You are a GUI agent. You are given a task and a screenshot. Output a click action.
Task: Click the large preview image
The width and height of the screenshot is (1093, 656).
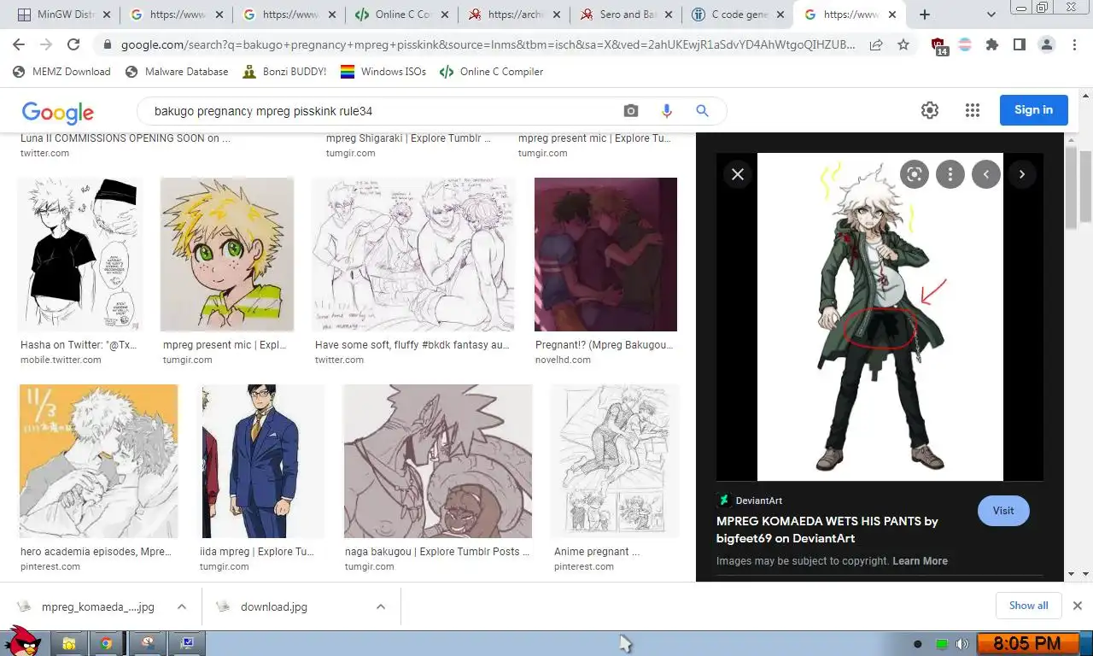pyautogui.click(x=880, y=317)
